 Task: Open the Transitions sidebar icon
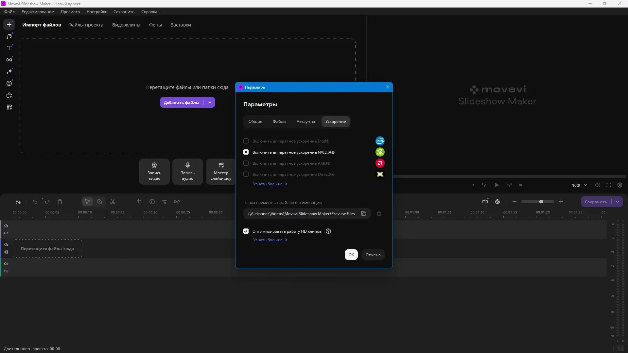(9, 60)
